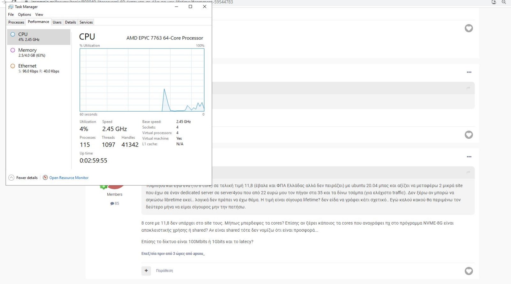Image resolution: width=511 pixels, height=284 pixels.
Task: Select the Performance tab
Action: click(38, 22)
